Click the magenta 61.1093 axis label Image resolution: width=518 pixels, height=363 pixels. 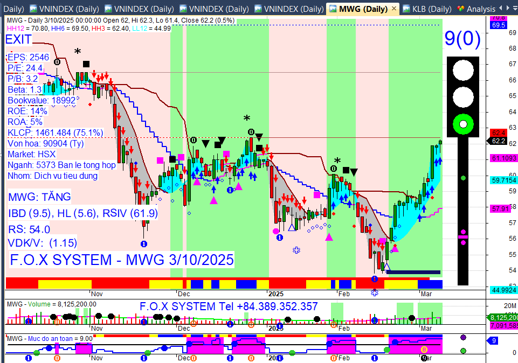pyautogui.click(x=504, y=158)
